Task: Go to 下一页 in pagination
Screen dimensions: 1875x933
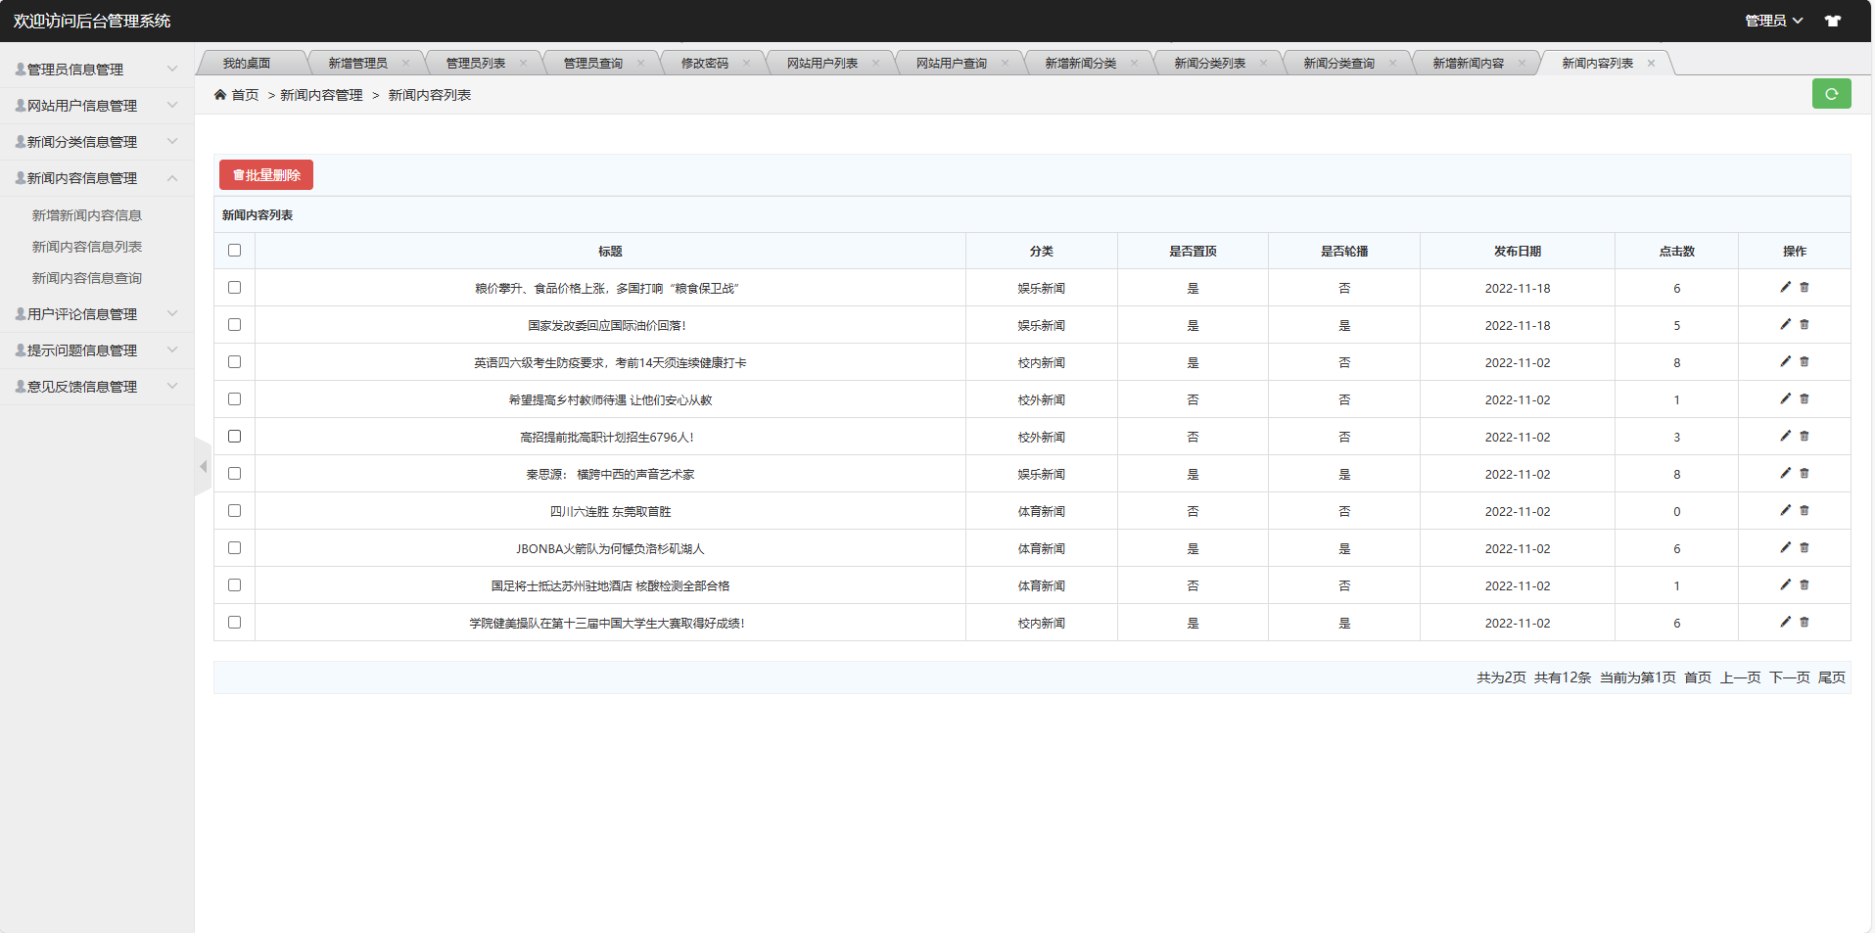Action: [1789, 677]
